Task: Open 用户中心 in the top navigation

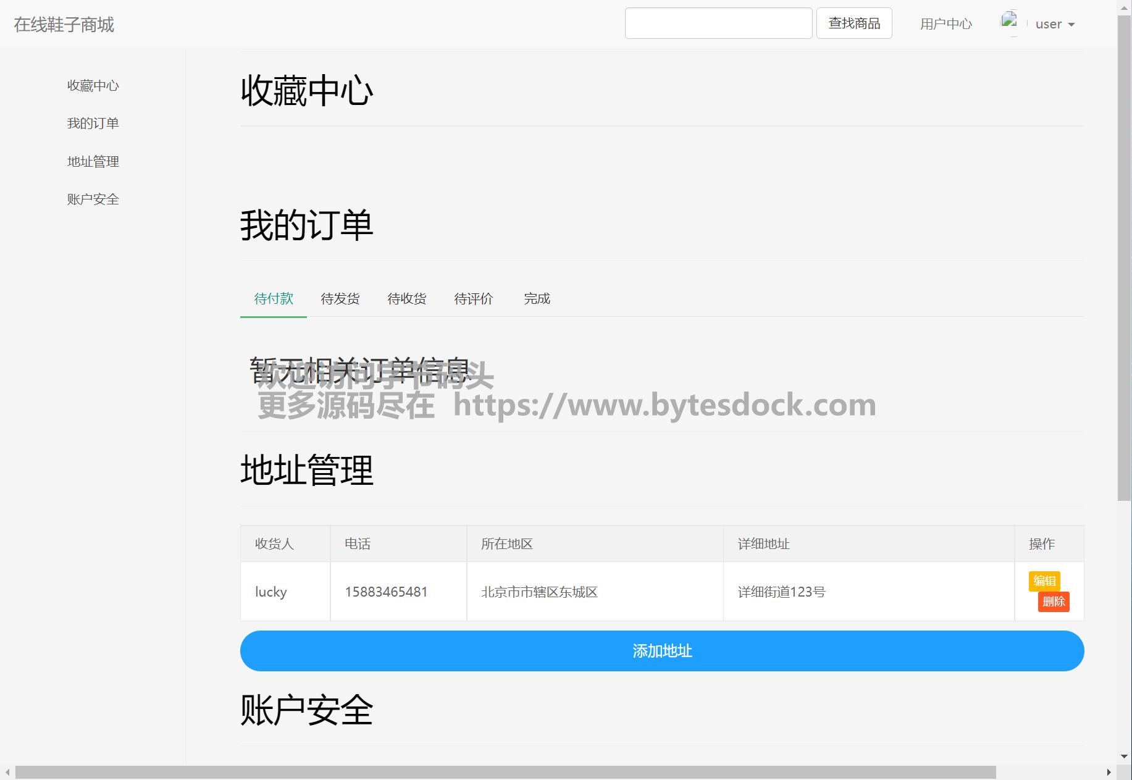Action: point(945,24)
